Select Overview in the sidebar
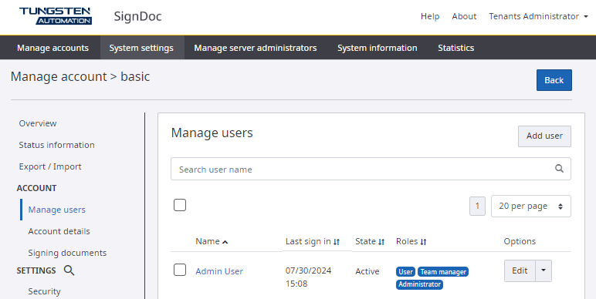Viewport: 596px width, 299px height. (x=38, y=123)
